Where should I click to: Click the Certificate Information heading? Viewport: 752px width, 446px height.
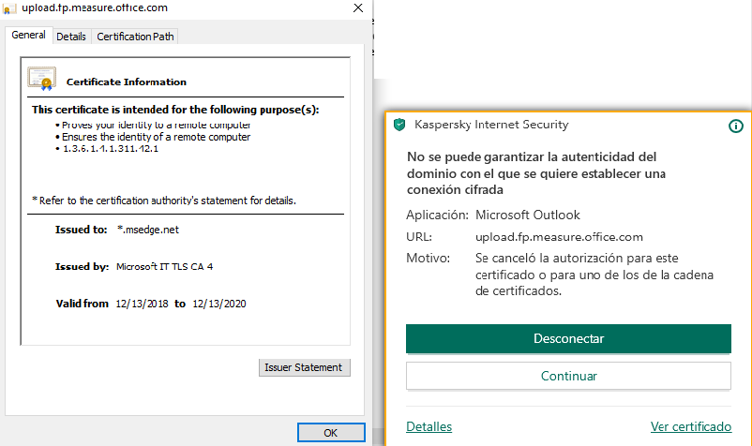(x=127, y=82)
